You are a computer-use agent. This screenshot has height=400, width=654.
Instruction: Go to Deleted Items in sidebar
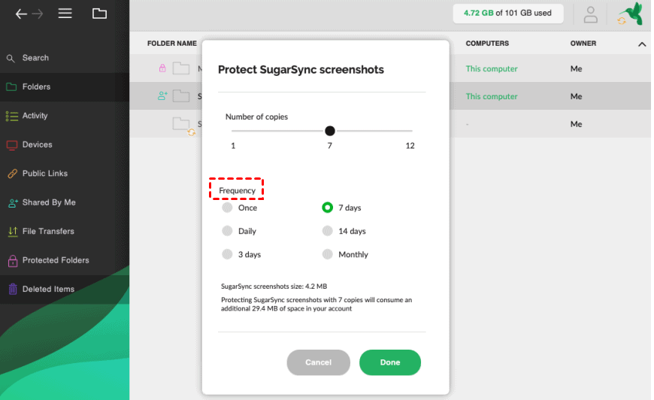(x=48, y=289)
